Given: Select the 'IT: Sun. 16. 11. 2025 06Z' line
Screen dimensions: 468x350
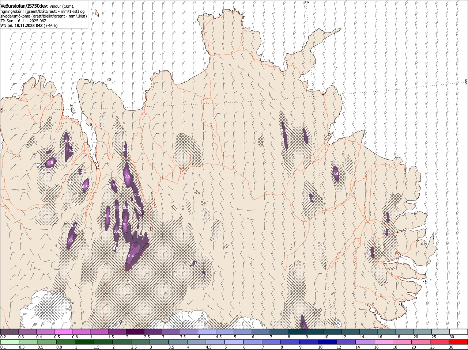Looking at the screenshot, I should tap(23, 21).
